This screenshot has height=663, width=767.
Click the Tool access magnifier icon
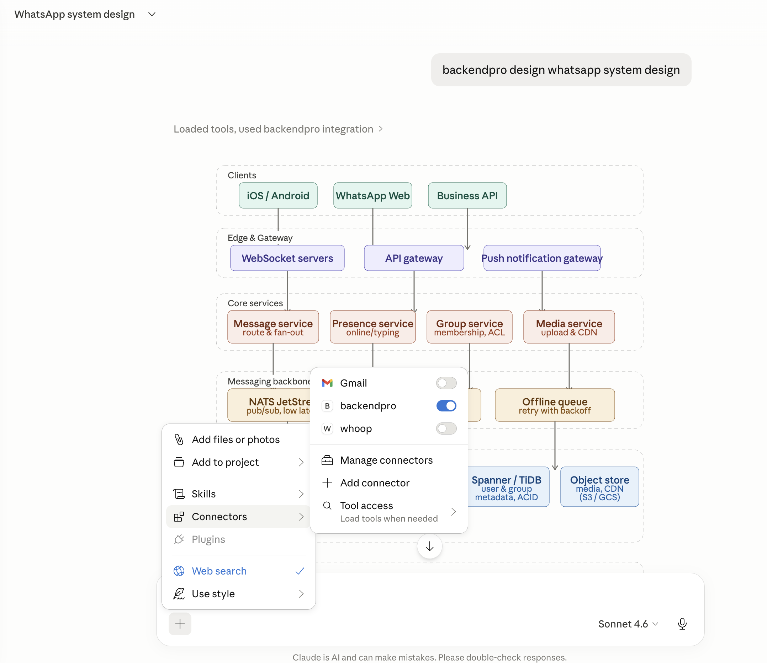click(327, 505)
